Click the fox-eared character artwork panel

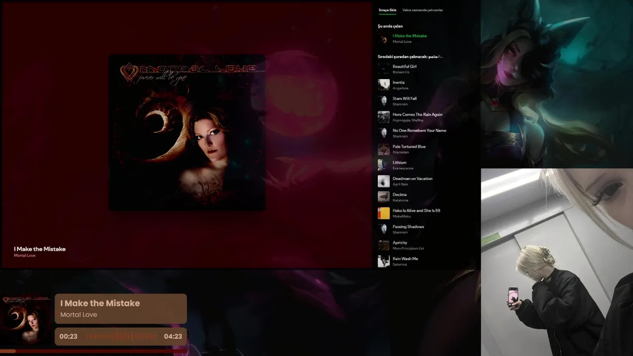(x=557, y=83)
